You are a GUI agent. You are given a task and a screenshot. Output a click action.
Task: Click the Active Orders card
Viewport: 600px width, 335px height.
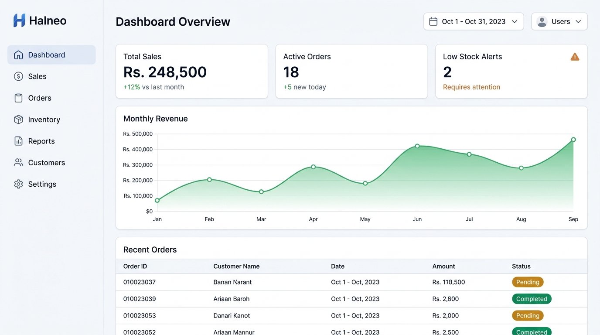pyautogui.click(x=351, y=71)
